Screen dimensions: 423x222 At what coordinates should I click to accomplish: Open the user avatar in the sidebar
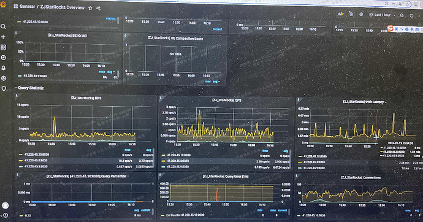(x=5, y=205)
